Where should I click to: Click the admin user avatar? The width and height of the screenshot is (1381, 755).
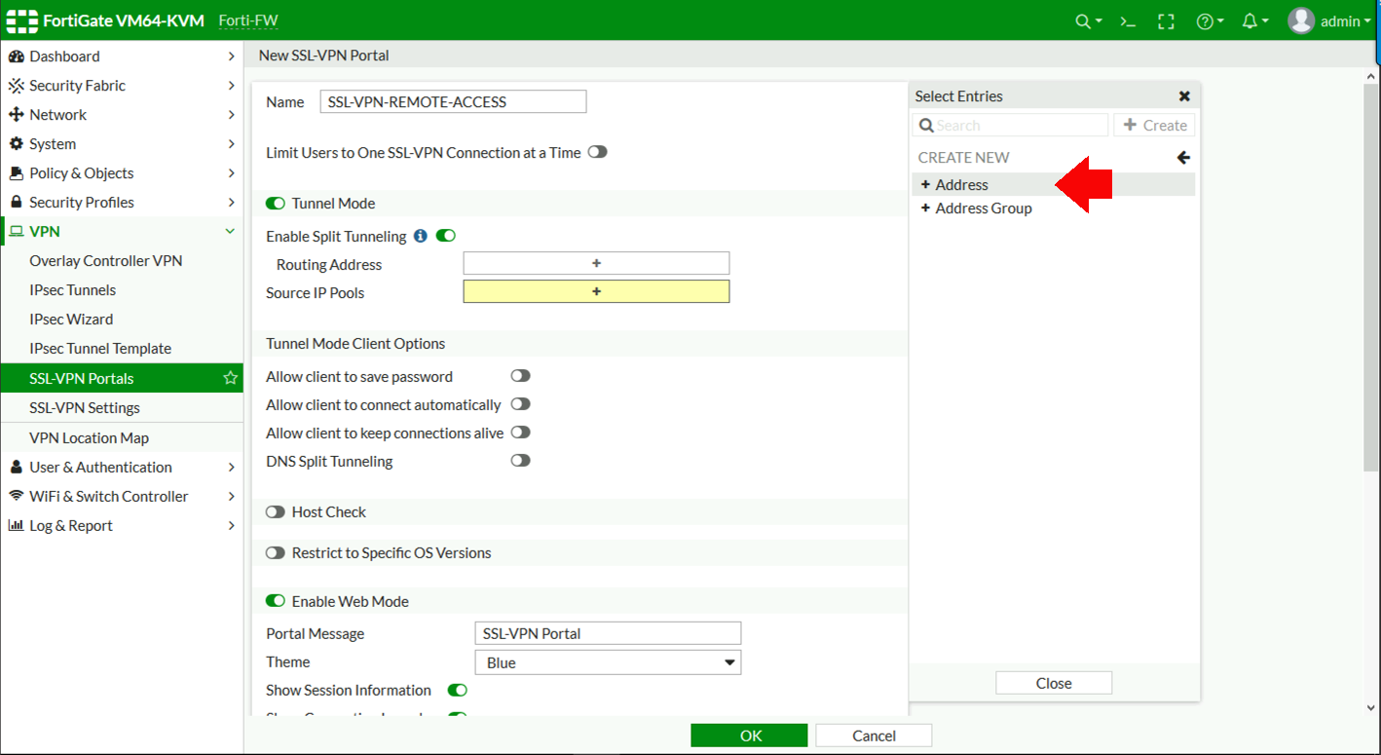click(1302, 20)
